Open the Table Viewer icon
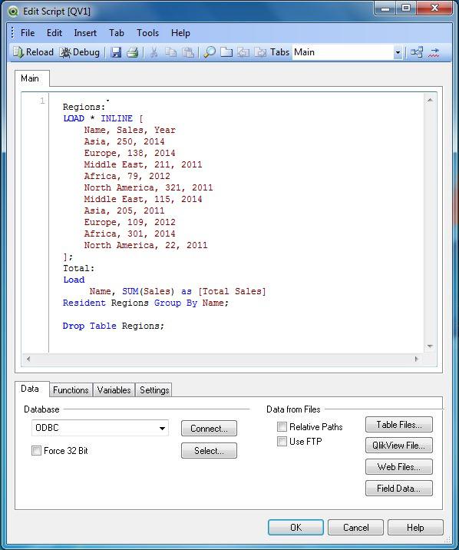The height and width of the screenshot is (550, 459). (417, 52)
